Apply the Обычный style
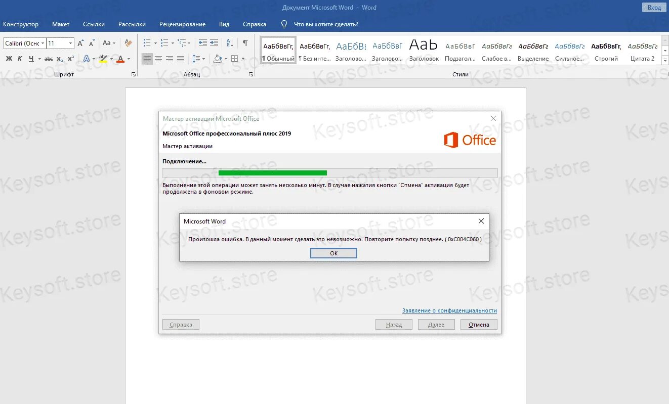The width and height of the screenshot is (669, 404). (278, 50)
